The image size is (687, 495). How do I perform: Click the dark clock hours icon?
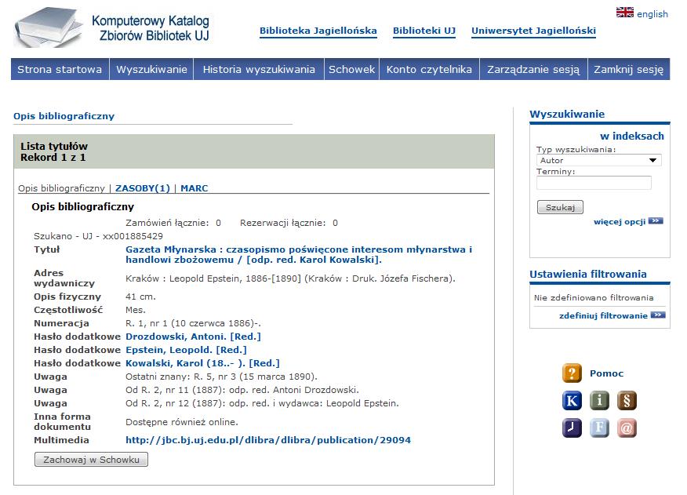pyautogui.click(x=572, y=428)
